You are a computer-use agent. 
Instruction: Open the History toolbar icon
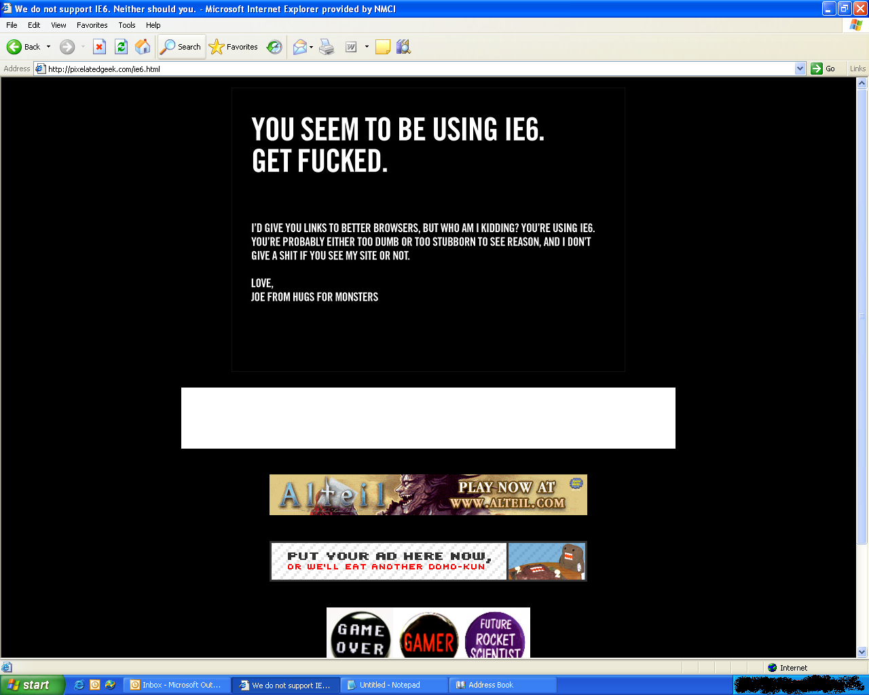coord(274,47)
